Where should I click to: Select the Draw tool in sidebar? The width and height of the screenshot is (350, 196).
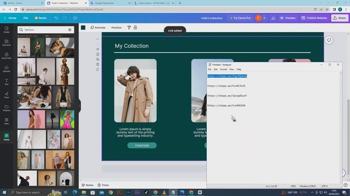(7, 95)
